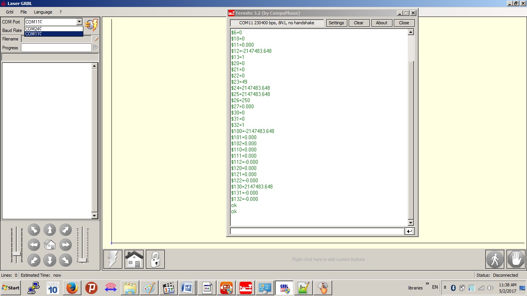Click the connect plug-and-lightning icon
The height and width of the screenshot is (296, 527).
tap(92, 25)
